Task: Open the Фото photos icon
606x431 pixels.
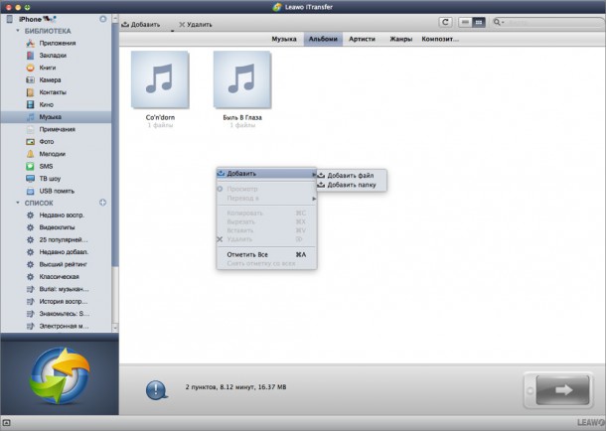Action: [x=30, y=142]
